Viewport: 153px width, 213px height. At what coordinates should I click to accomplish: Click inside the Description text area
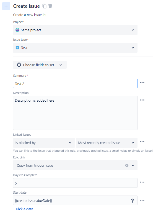click(x=75, y=113)
